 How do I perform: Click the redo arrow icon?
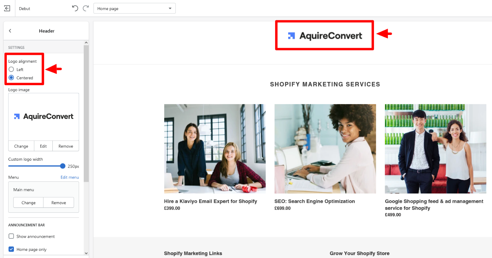coord(86,8)
